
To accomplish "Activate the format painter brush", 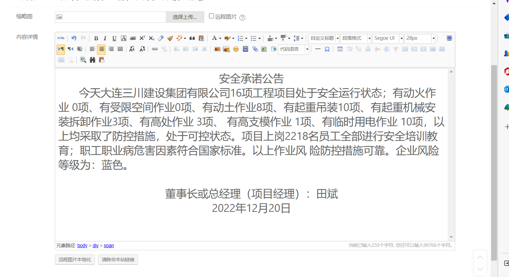I will [x=170, y=38].
